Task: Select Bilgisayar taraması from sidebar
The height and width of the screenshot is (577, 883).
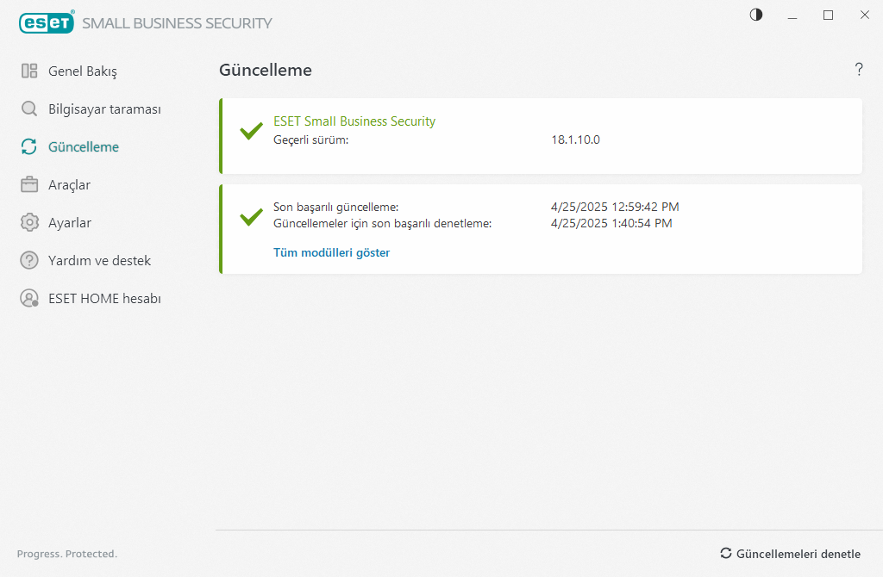Action: click(x=104, y=109)
